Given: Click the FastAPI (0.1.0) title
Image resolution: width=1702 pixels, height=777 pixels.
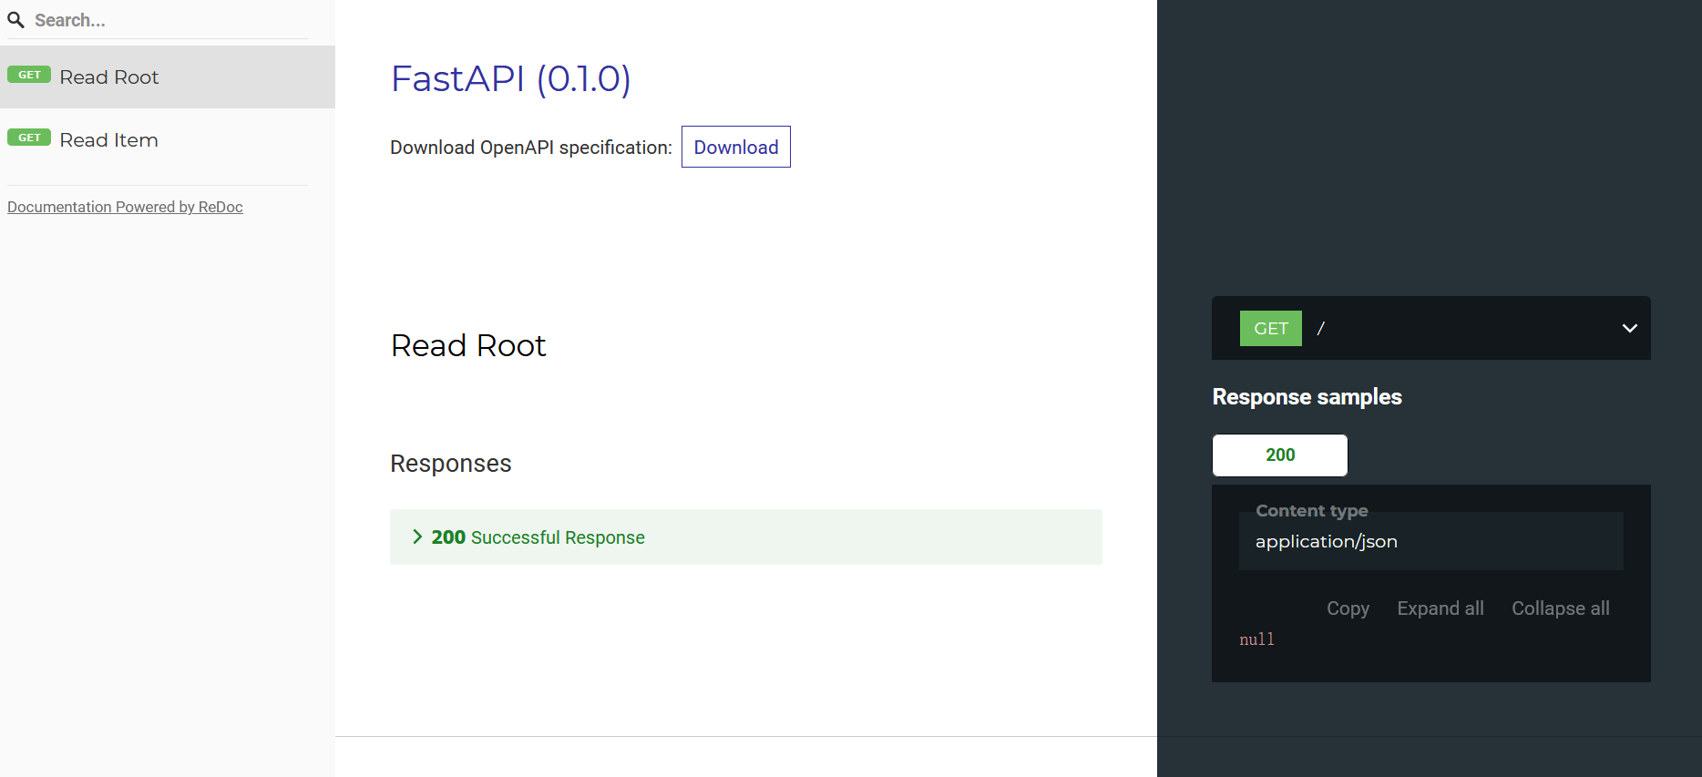Looking at the screenshot, I should click(510, 78).
